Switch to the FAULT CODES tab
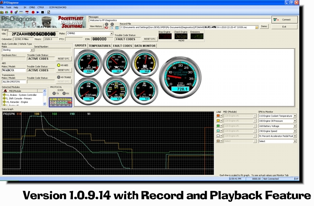The height and width of the screenshot is (206, 314). coord(123,46)
